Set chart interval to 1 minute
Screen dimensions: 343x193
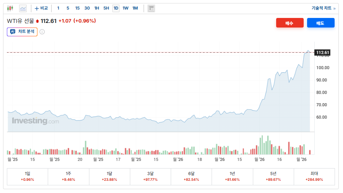pyautogui.click(x=58, y=8)
